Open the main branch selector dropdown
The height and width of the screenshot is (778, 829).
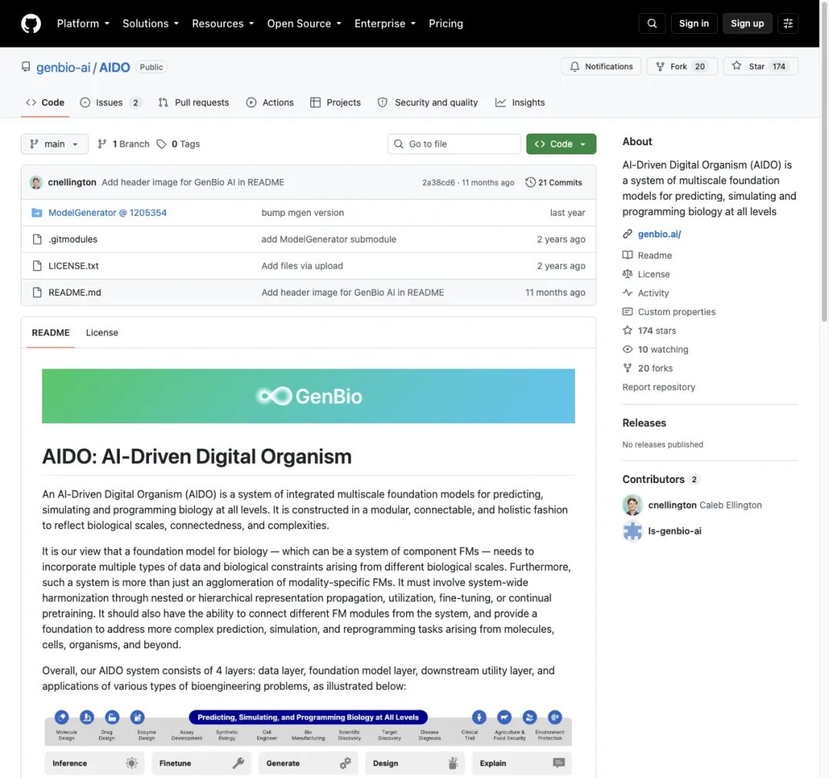(x=54, y=144)
